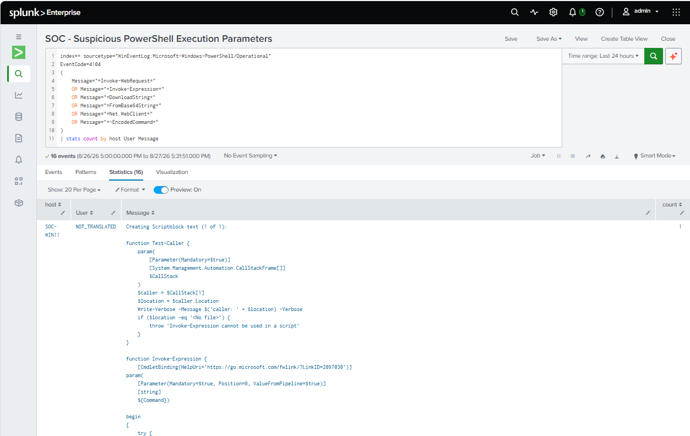690x436 pixels.
Task: Expand the Save As menu
Action: point(549,39)
